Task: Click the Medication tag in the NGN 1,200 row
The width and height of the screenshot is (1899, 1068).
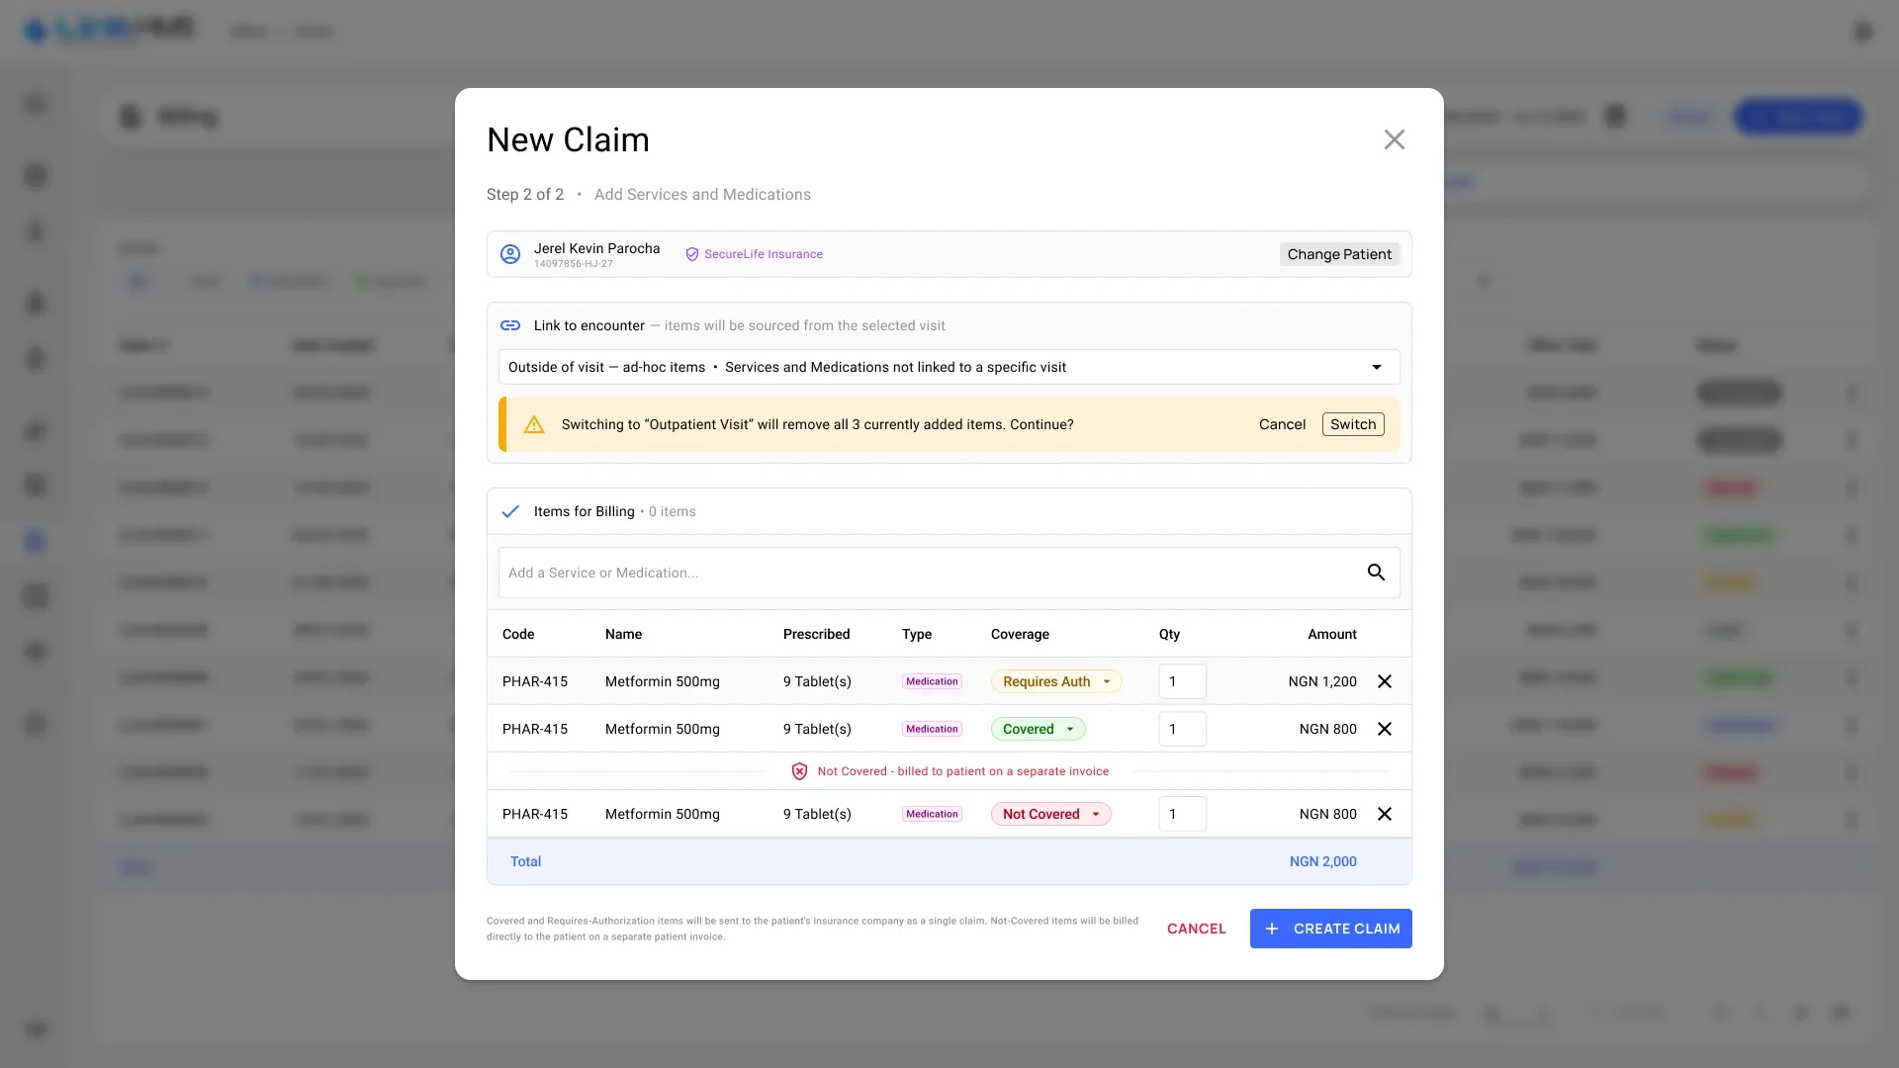Action: coord(932,681)
